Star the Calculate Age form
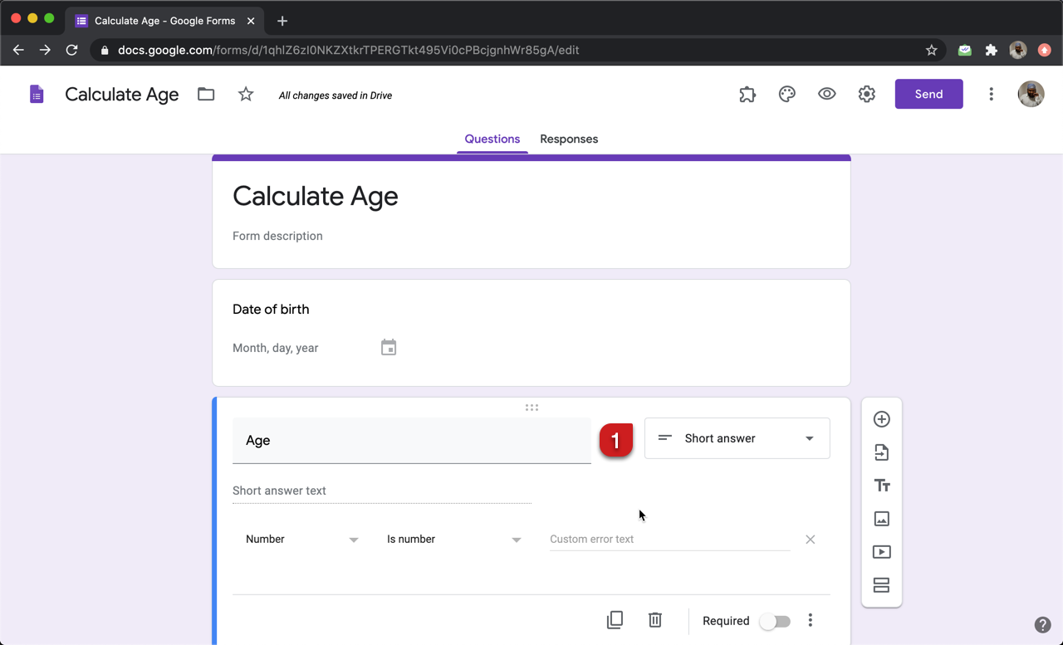 tap(246, 95)
